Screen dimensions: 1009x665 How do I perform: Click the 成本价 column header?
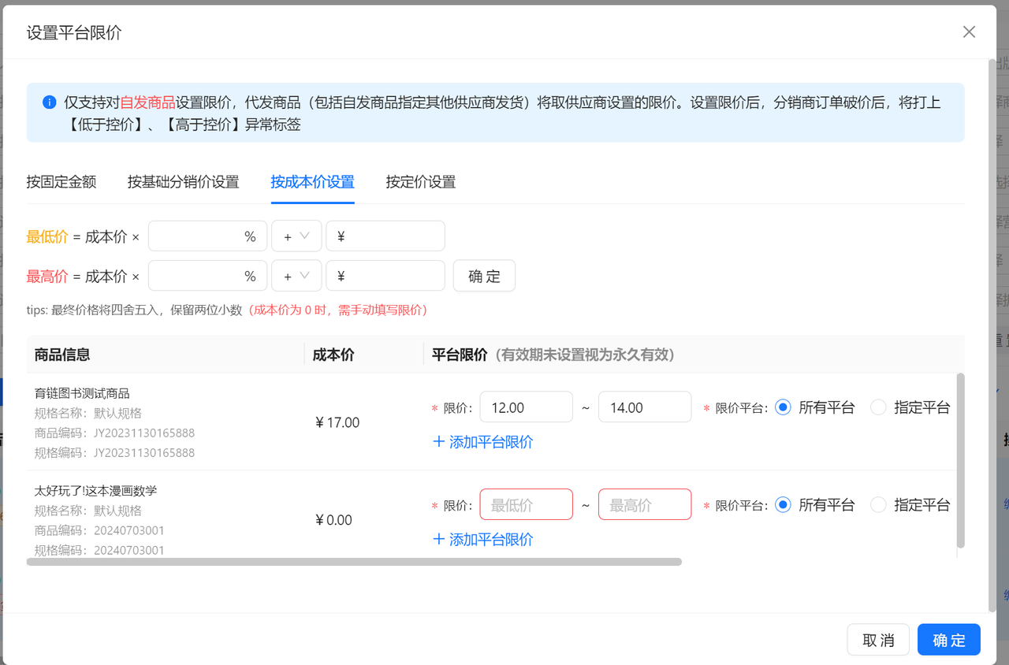(333, 355)
